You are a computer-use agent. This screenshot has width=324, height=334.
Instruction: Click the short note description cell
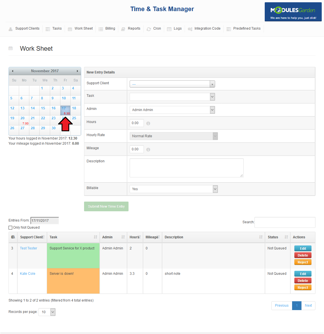pos(213,281)
